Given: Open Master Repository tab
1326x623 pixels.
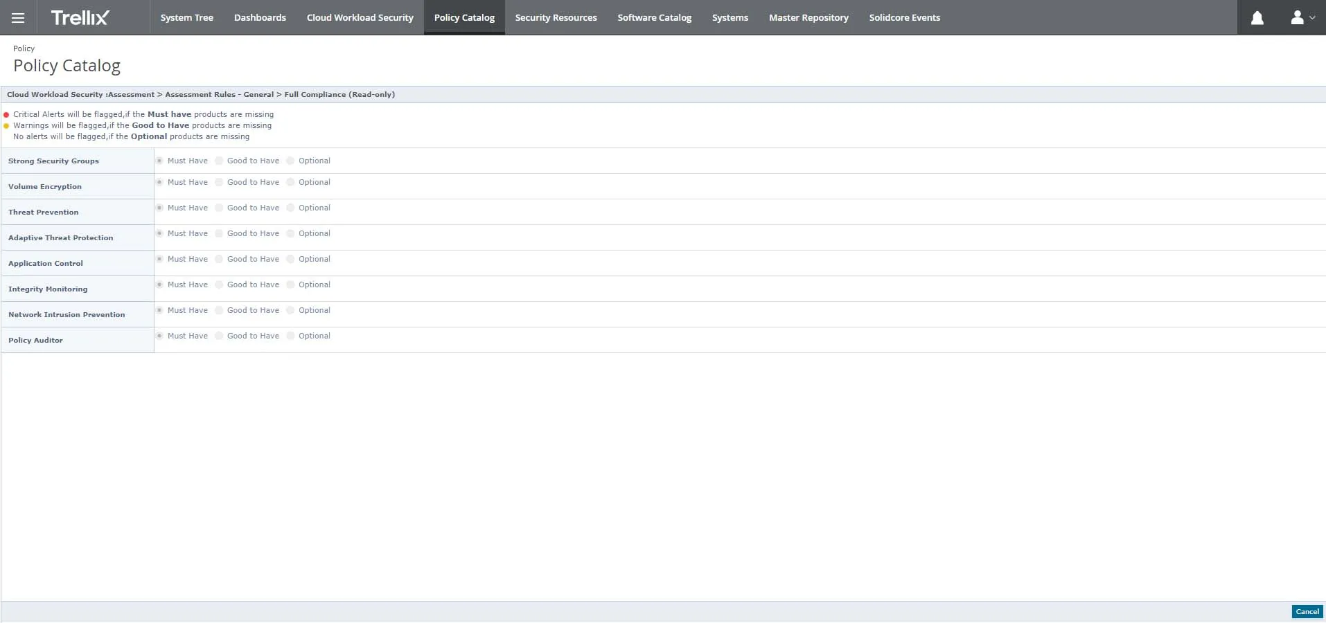Looking at the screenshot, I should point(808,18).
